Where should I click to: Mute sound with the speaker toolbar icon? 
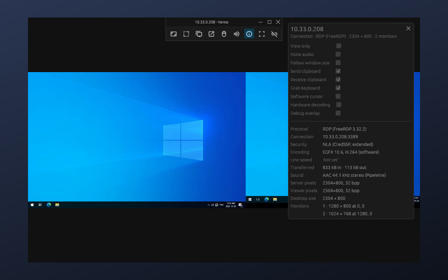point(237,34)
